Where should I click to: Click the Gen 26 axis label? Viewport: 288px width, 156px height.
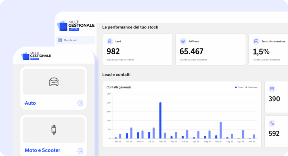pyautogui.click(x=163, y=141)
